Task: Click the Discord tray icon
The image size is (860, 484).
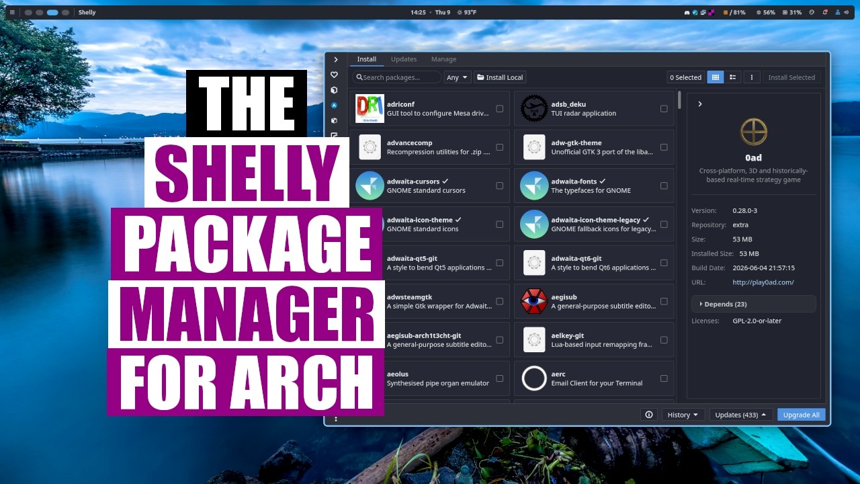Action: [687, 12]
